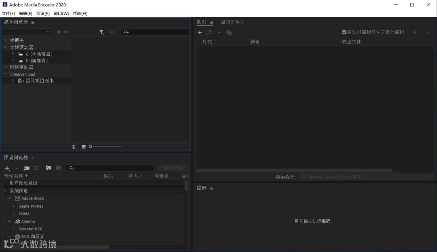Open the 窗口(W) menu
437x252 pixels.
pyautogui.click(x=61, y=13)
